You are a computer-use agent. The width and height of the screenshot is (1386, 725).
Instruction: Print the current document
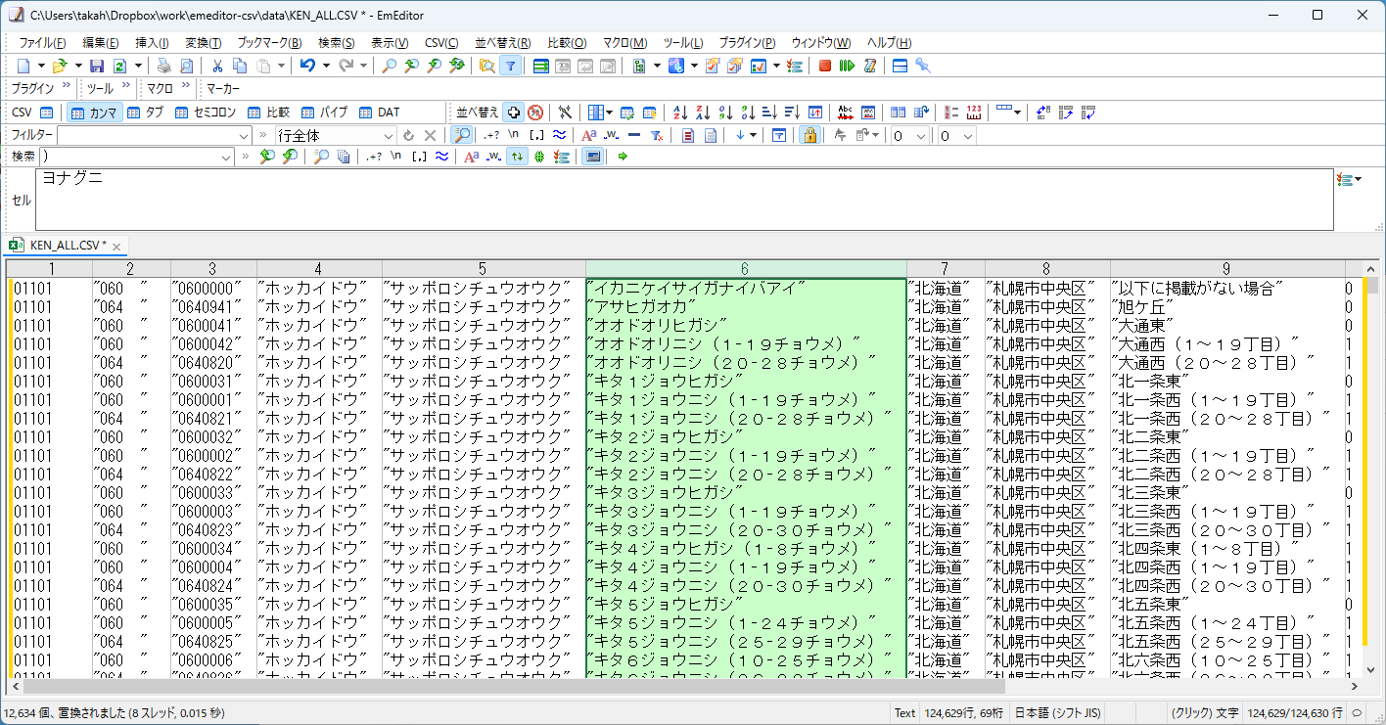(x=163, y=66)
